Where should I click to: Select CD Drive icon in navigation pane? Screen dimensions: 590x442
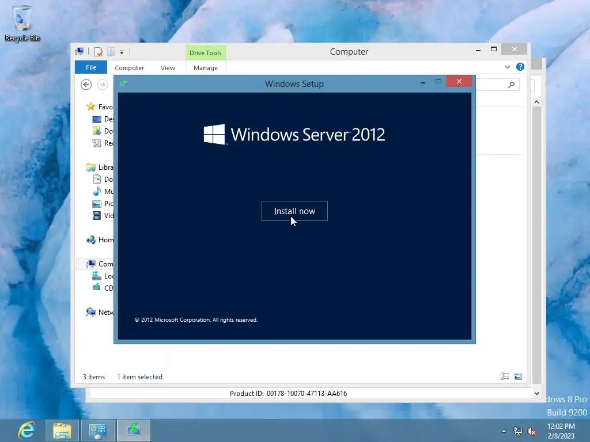[x=97, y=288]
